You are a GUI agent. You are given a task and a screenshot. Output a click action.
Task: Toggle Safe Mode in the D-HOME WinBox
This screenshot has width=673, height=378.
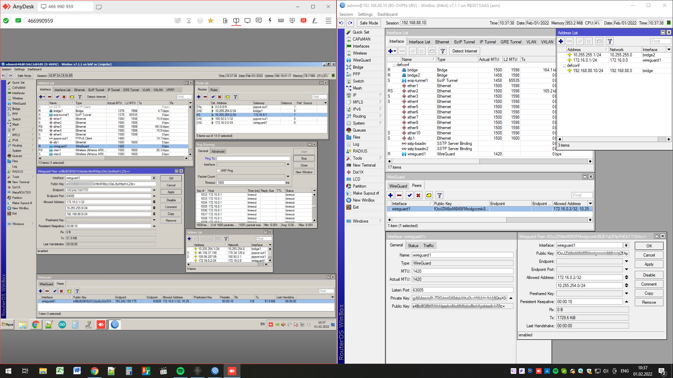pyautogui.click(x=24, y=76)
